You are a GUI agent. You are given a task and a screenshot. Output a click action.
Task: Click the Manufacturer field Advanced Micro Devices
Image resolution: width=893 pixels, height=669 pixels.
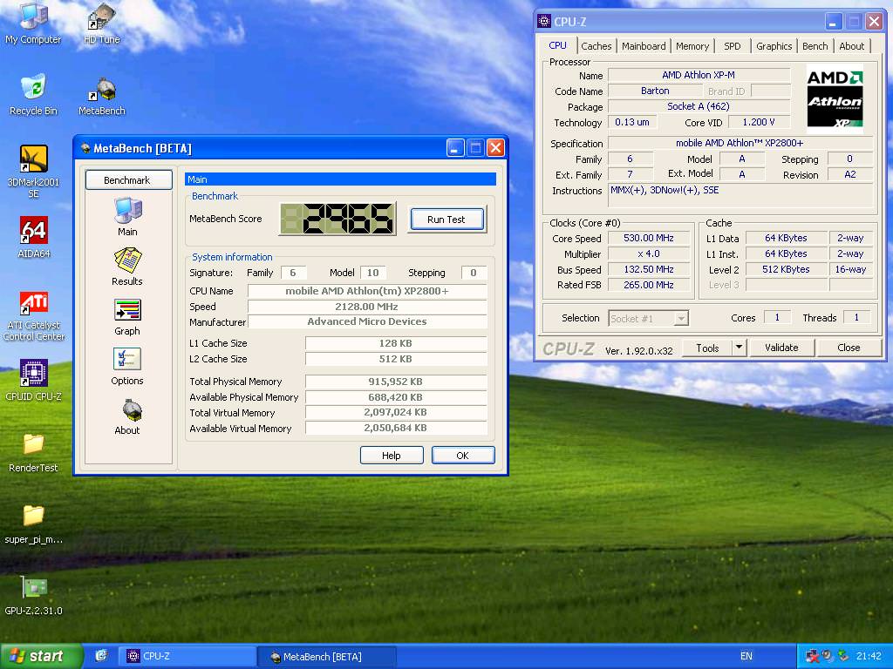click(x=367, y=321)
